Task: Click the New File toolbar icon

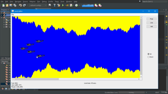Action: (3, 5)
